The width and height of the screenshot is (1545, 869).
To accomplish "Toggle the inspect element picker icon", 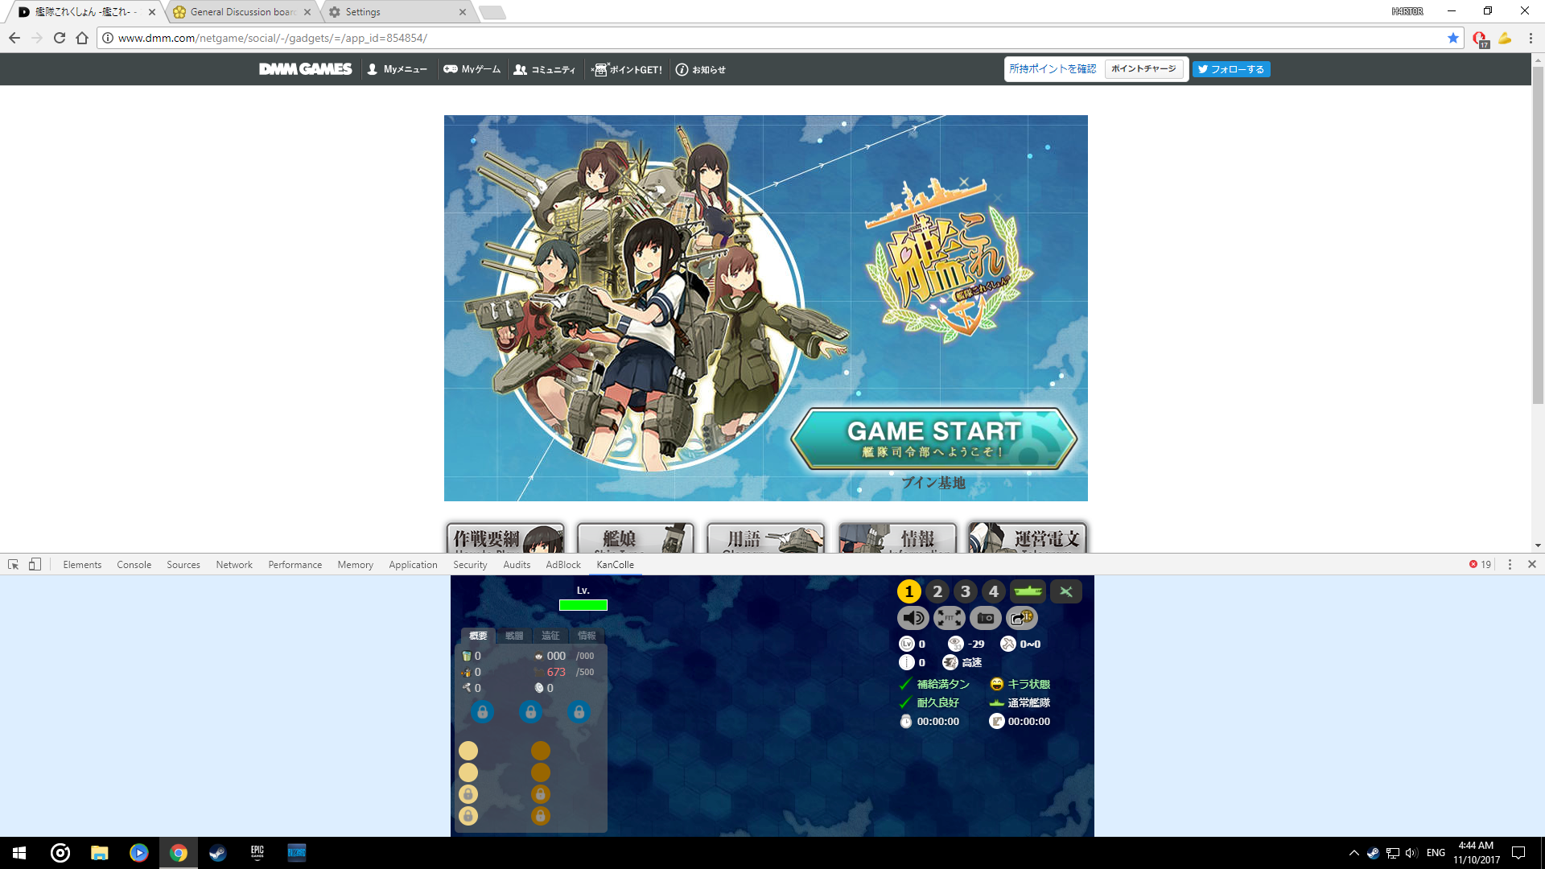I will [13, 565].
